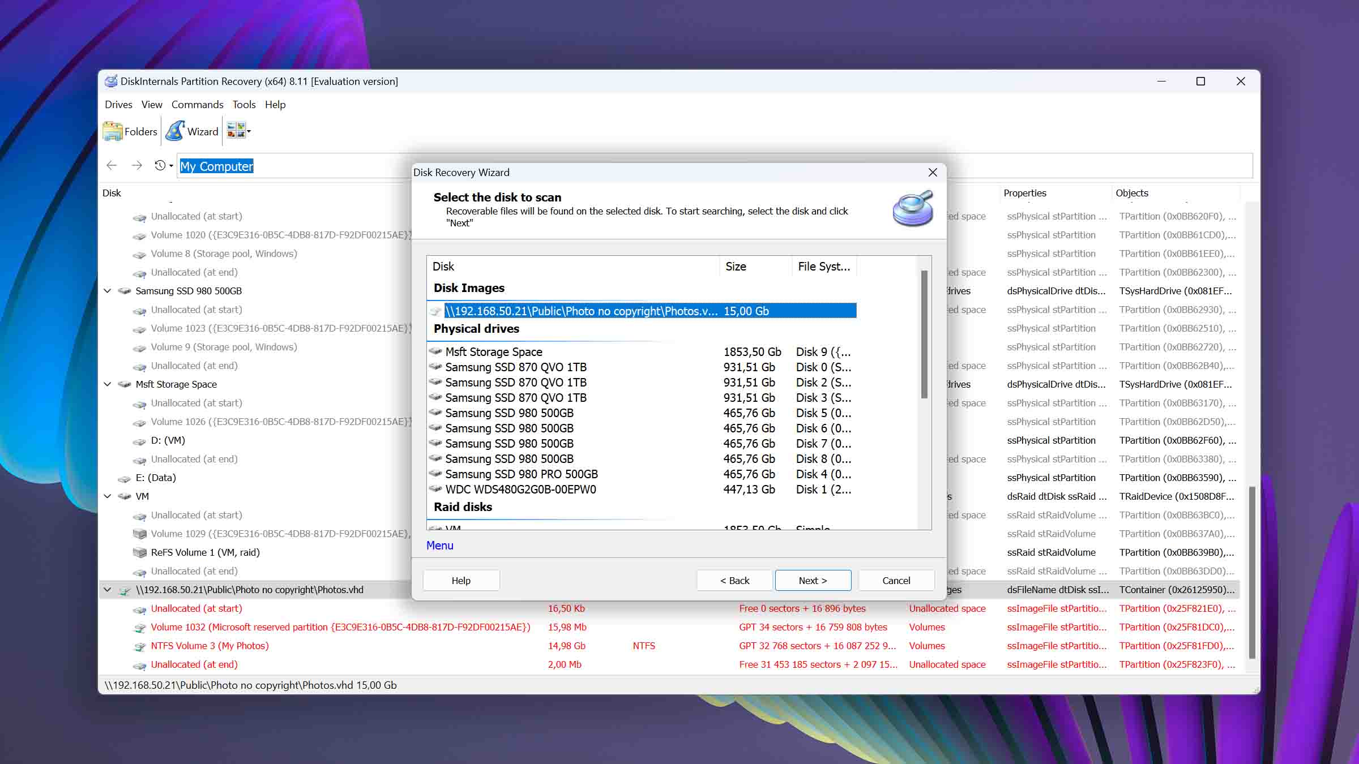Select the Samsung SSD 870 QVO Disk 0 row
This screenshot has width=1359, height=764.
642,367
